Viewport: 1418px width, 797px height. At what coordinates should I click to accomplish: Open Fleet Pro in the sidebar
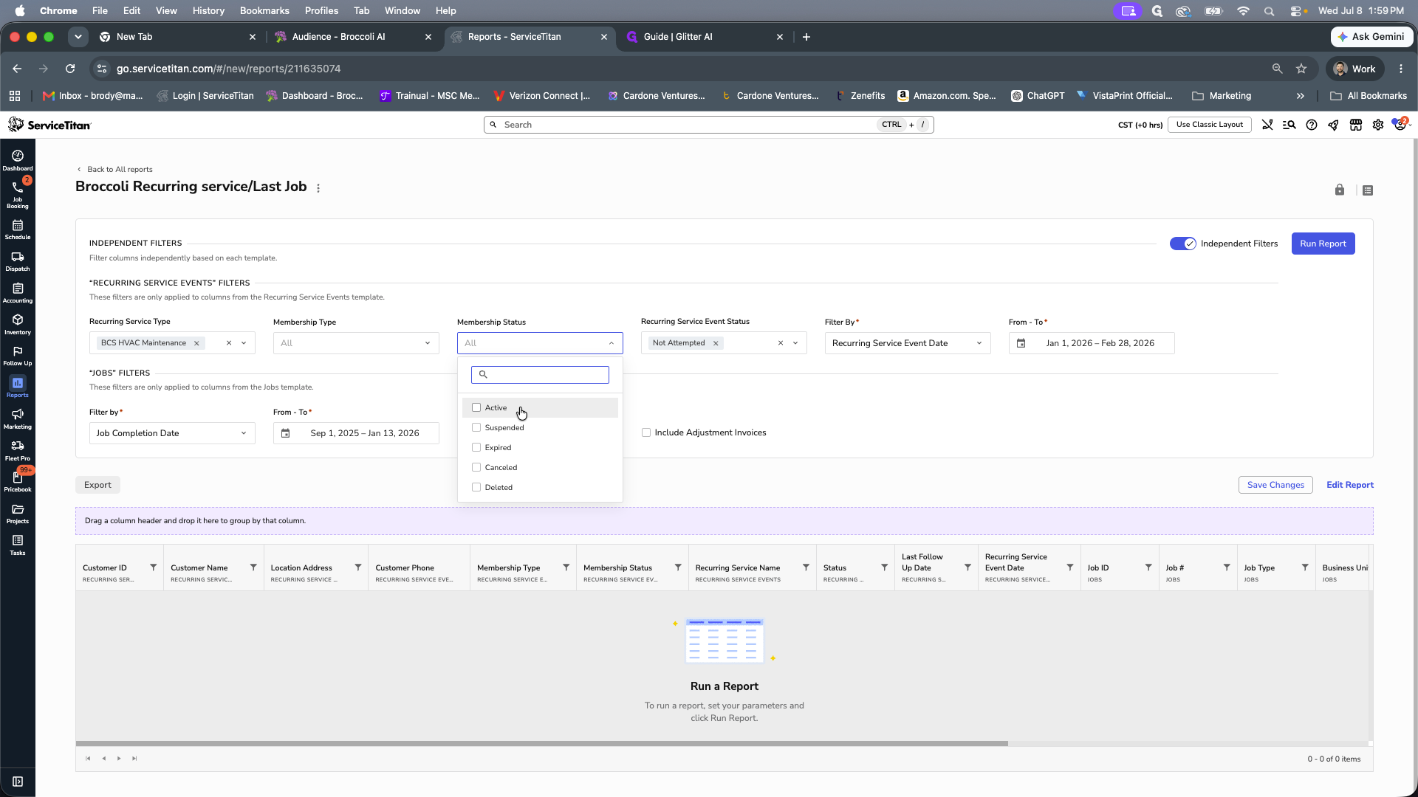[x=18, y=451]
